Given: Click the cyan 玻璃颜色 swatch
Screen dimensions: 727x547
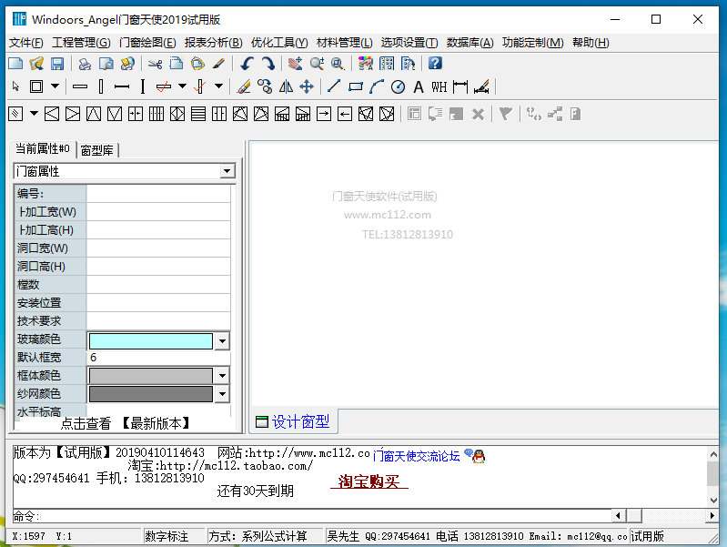Looking at the screenshot, I should pos(151,341).
